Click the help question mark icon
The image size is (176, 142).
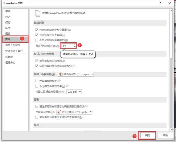pos(160,3)
